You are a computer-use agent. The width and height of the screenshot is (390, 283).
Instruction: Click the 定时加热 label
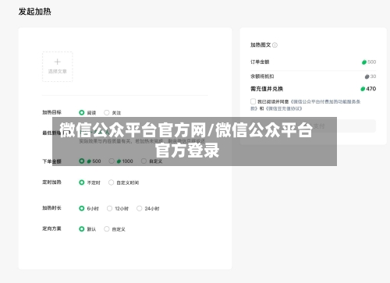point(51,182)
